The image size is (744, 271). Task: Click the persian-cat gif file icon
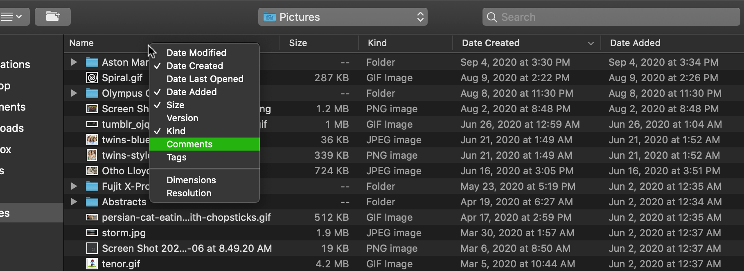point(92,217)
